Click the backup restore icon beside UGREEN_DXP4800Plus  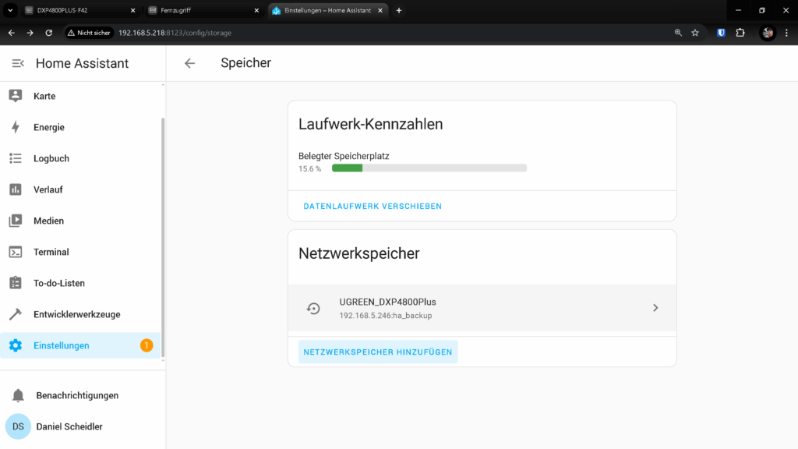click(313, 308)
